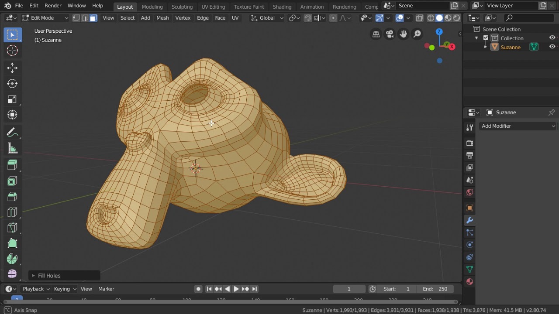Enable face select mode
Screen dimensions: 559x314
tap(93, 18)
